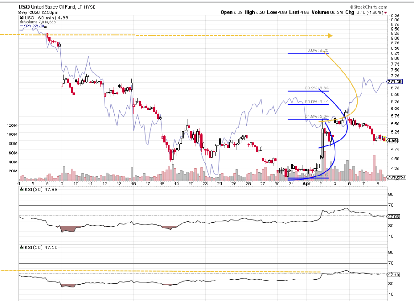
Task: Click the 16 date label on time axis
Action: pyautogui.click(x=133, y=184)
